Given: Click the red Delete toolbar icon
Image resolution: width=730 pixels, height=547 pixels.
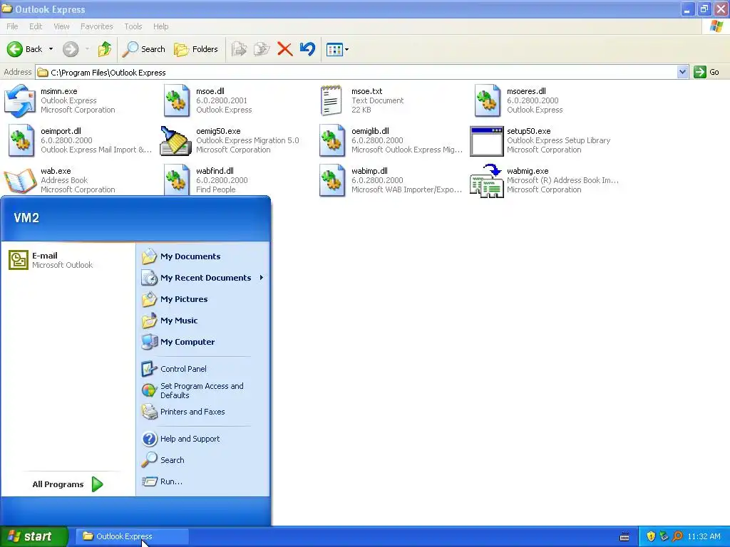Looking at the screenshot, I should [284, 49].
